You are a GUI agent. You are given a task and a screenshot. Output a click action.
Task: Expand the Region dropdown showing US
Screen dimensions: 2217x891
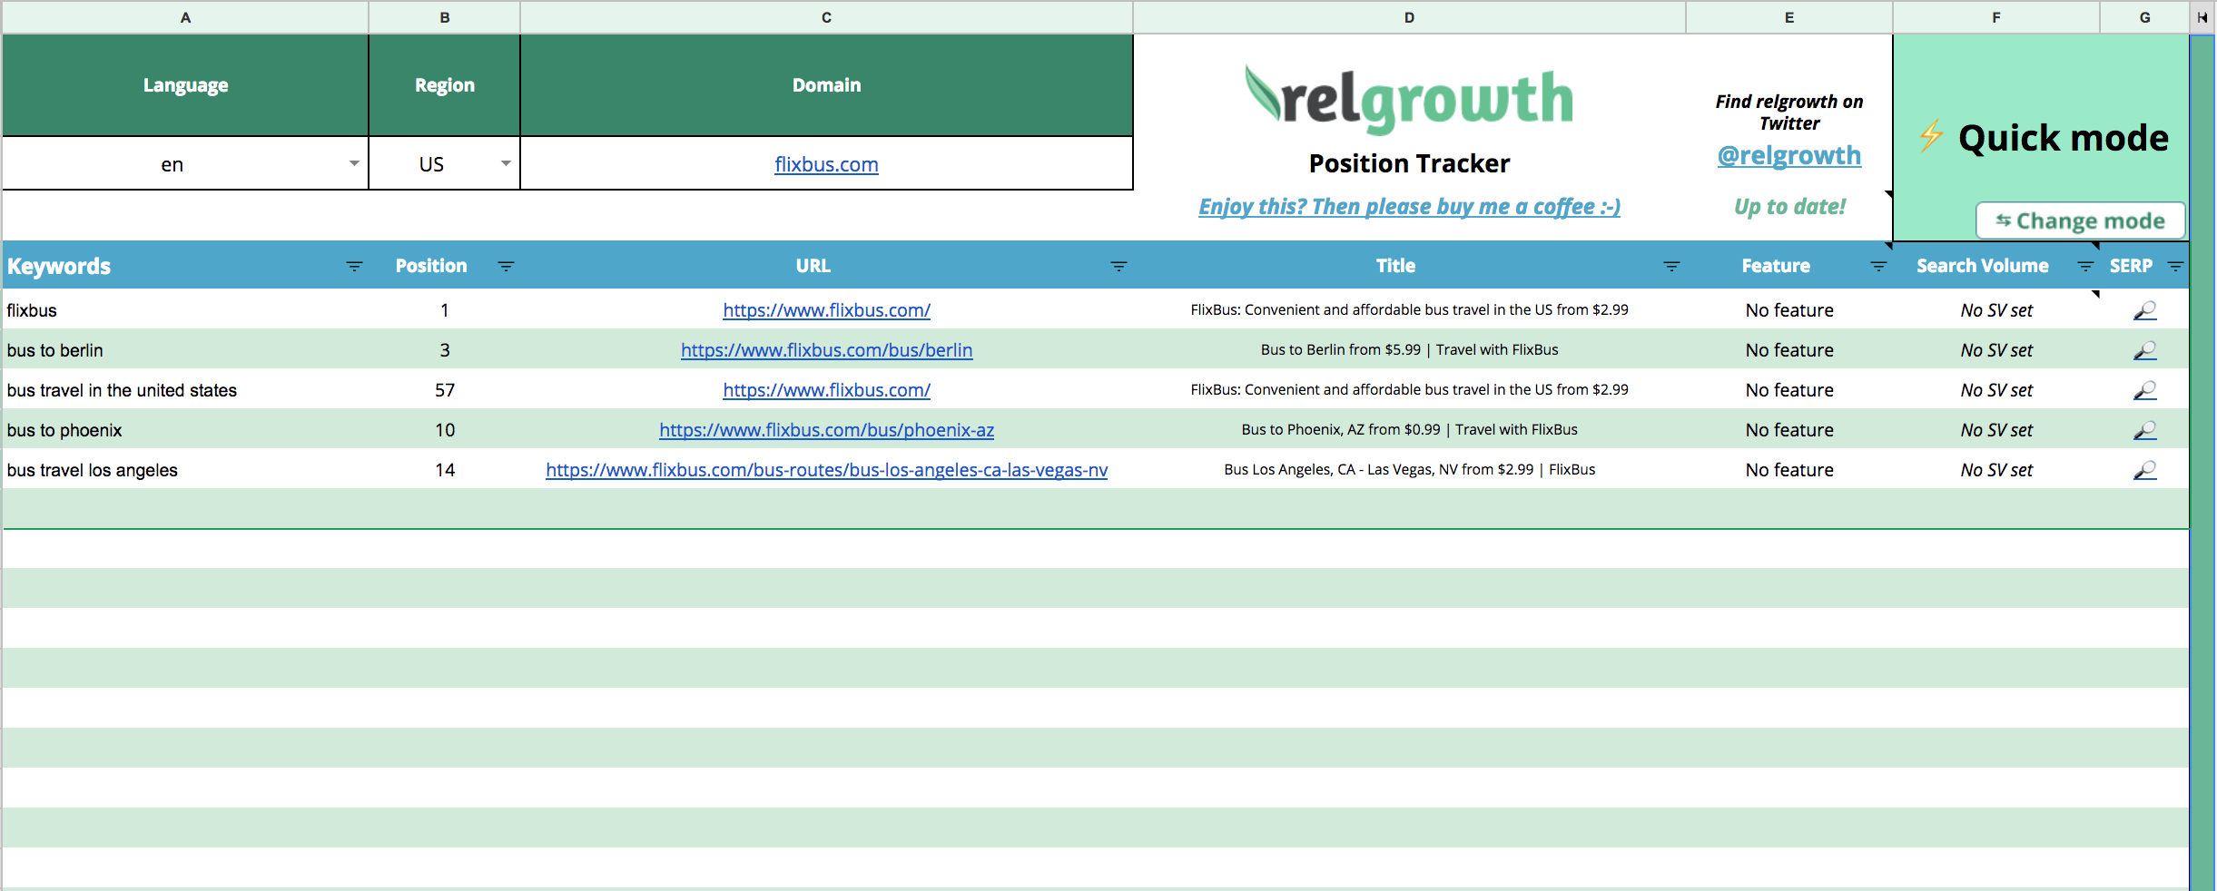coord(506,163)
